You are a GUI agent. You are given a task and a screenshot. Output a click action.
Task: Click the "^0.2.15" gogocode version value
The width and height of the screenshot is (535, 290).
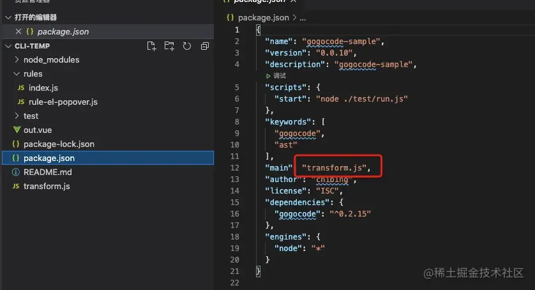point(350,214)
